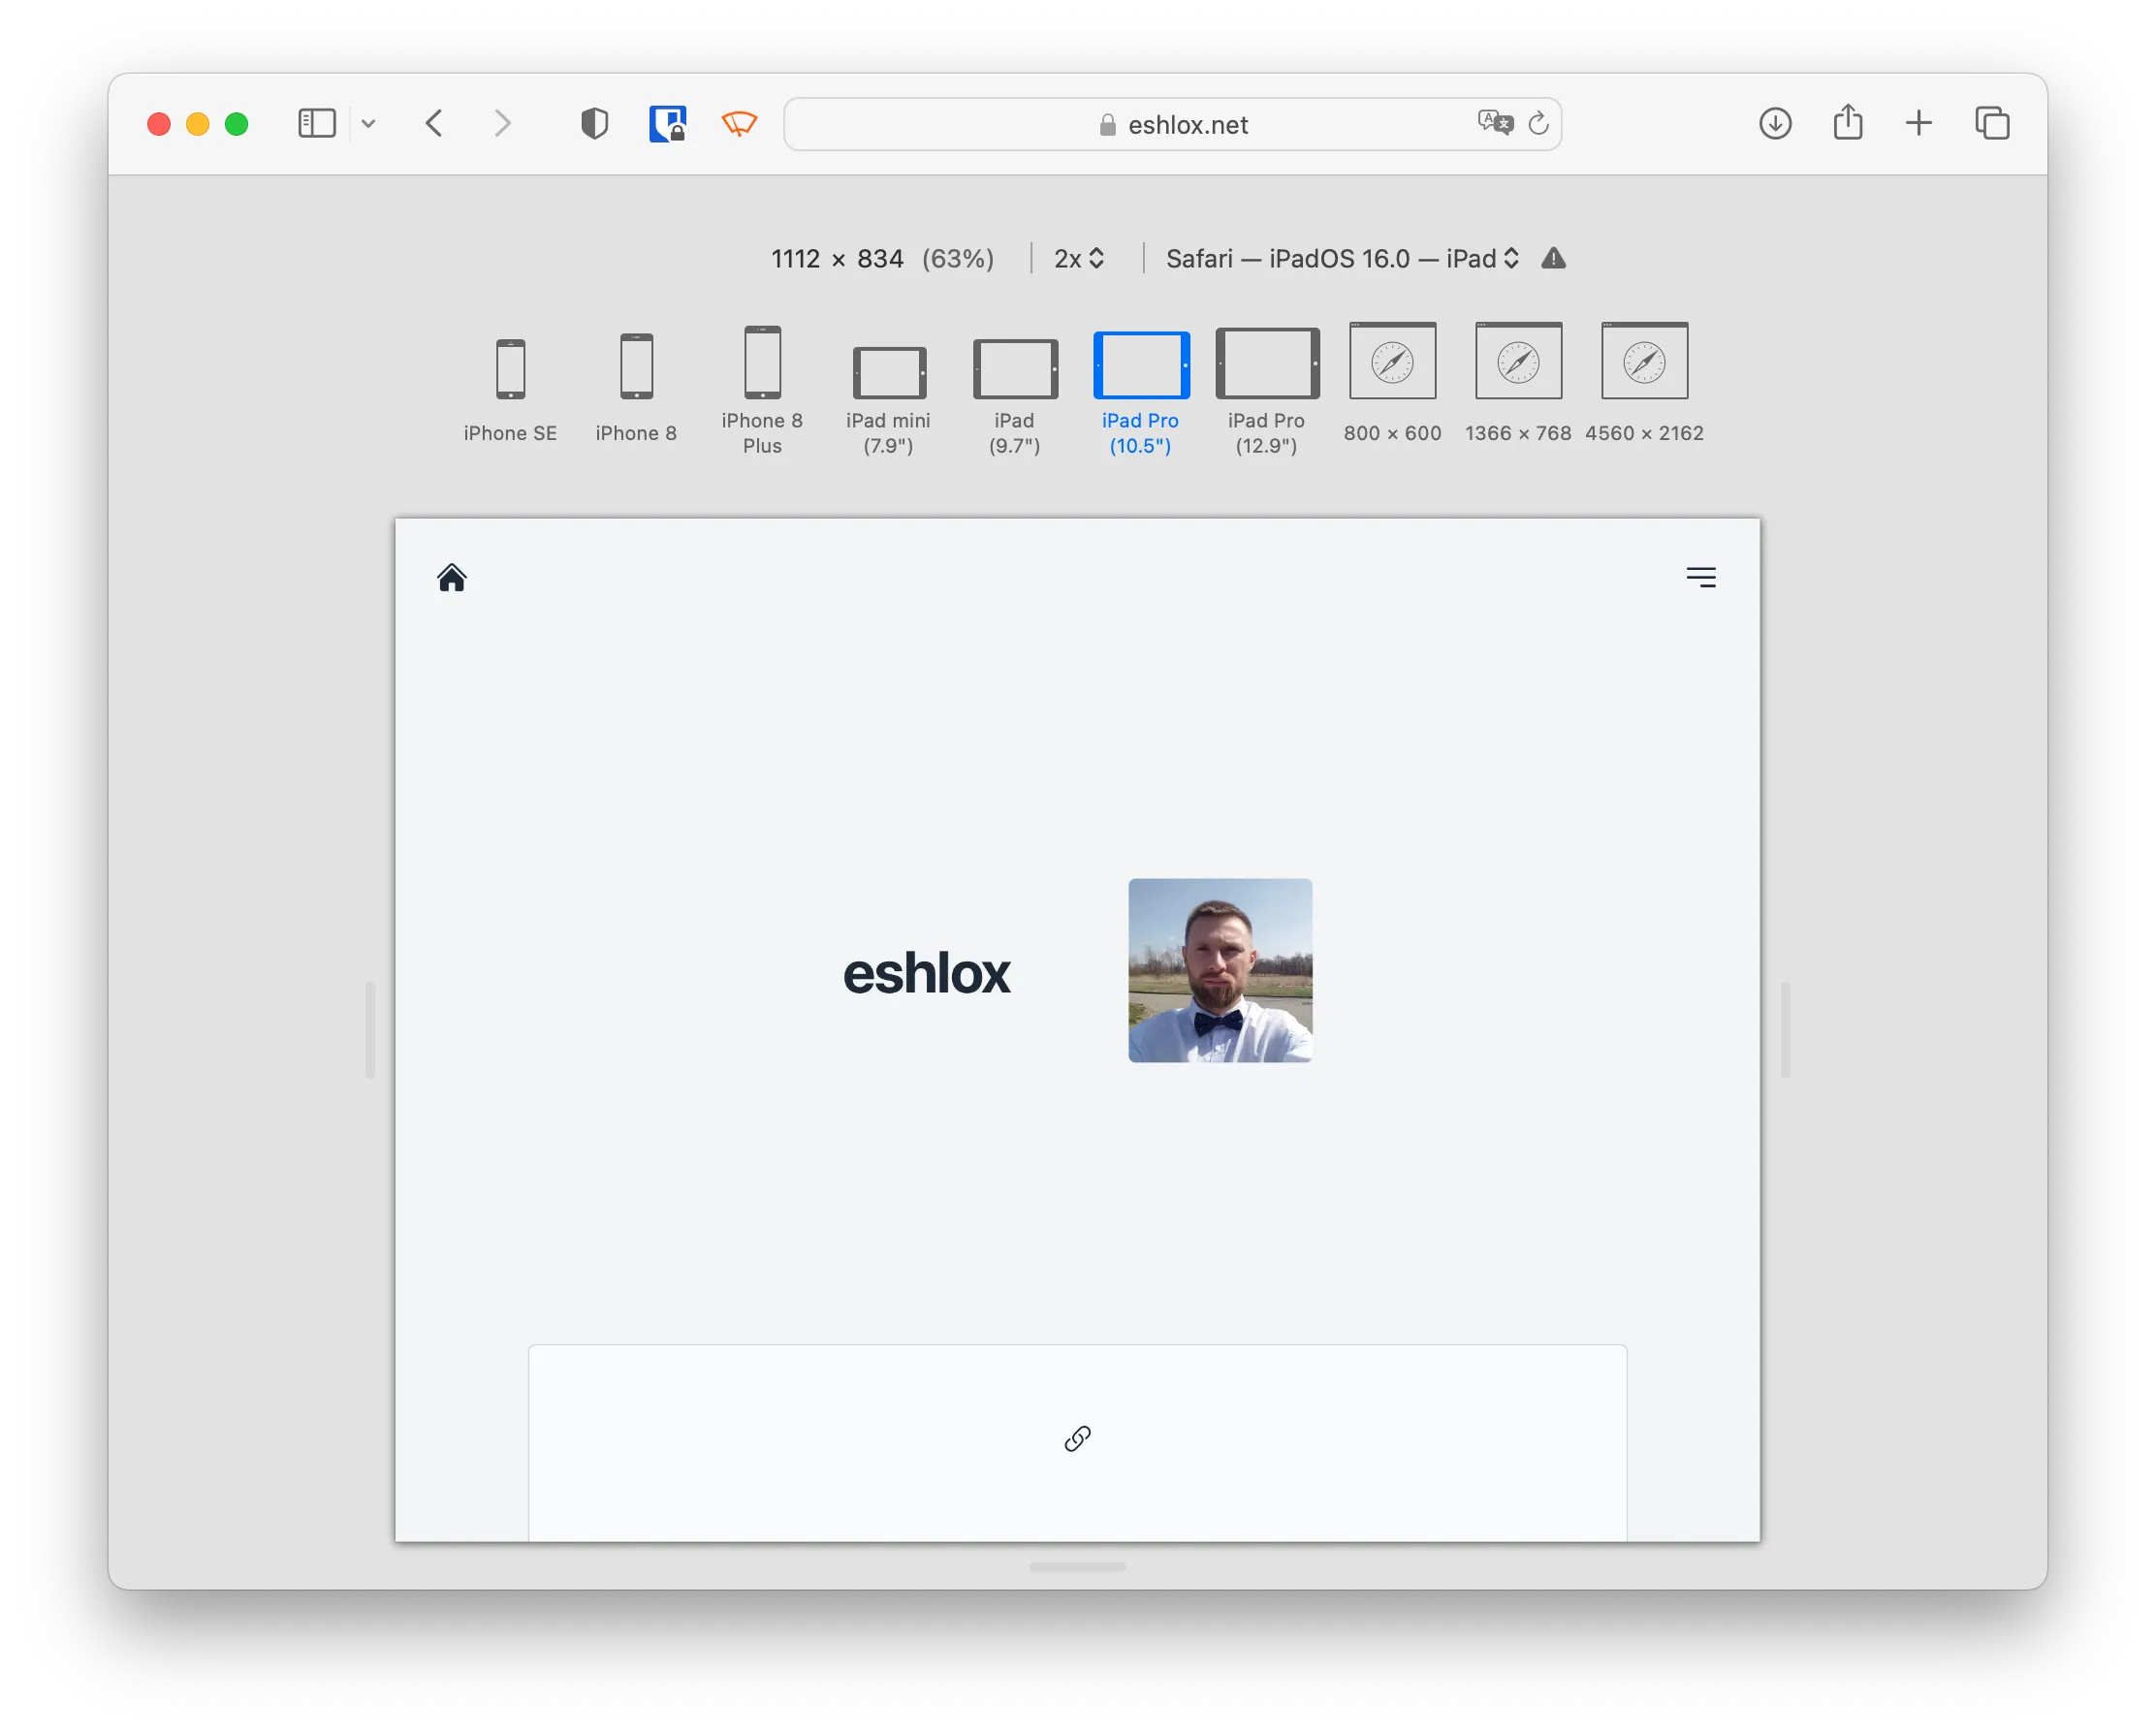Click the profile photo next to the eshlox logo
Viewport: 2156px width, 1733px height.
coord(1220,971)
